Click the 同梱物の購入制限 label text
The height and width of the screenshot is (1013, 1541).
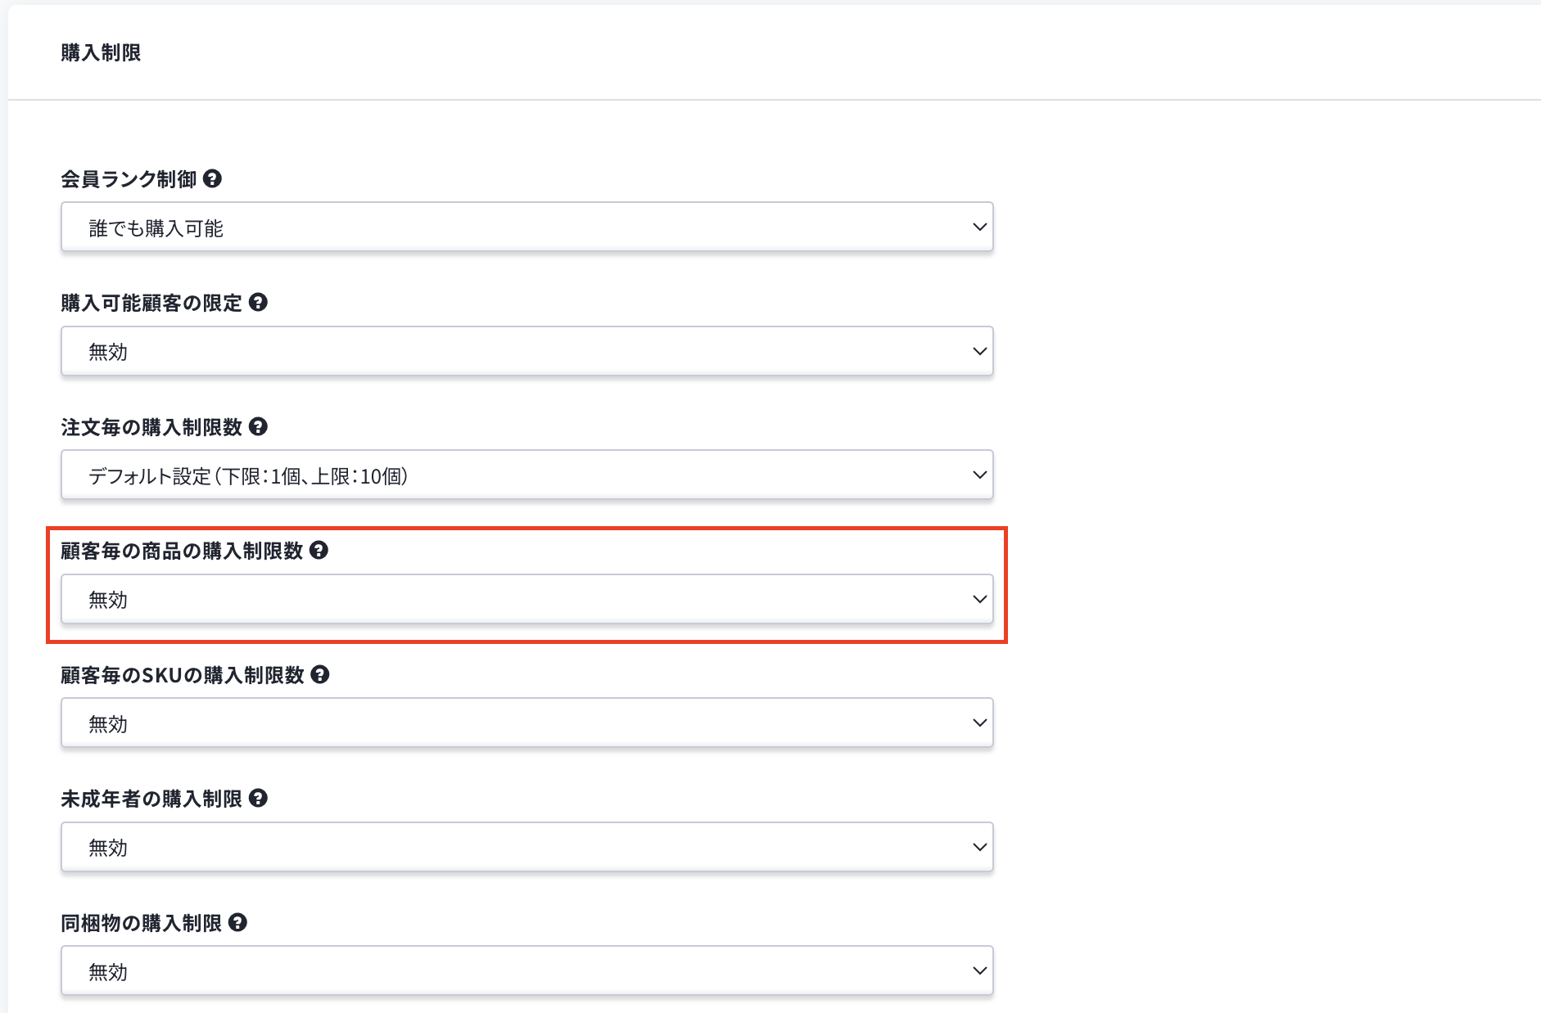(141, 923)
